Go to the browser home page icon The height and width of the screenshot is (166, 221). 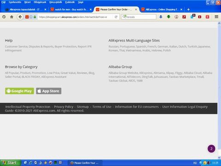tap(12, 17)
